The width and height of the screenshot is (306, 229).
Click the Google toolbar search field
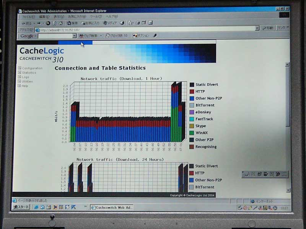(55, 36)
